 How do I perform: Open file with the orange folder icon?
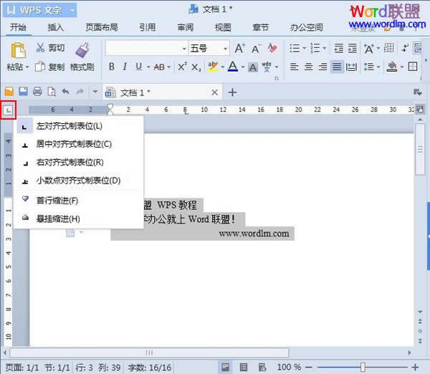[9, 91]
